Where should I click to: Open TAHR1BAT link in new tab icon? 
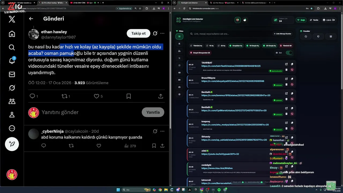(286, 64)
